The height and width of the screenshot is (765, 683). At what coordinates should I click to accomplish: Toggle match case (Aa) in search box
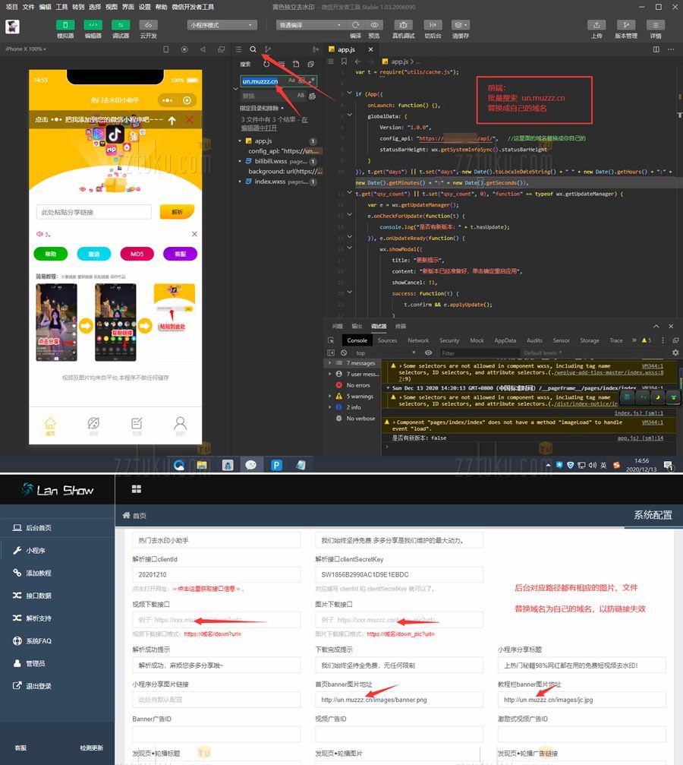point(291,81)
